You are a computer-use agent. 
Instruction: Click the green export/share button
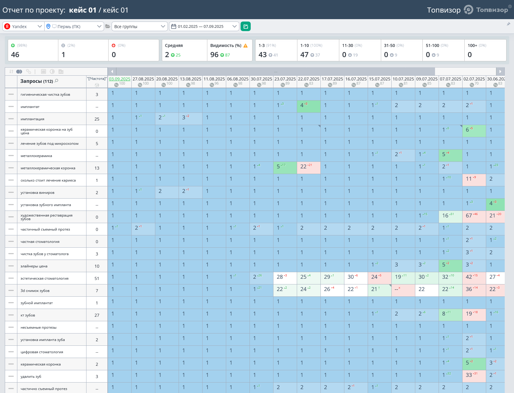point(246,26)
